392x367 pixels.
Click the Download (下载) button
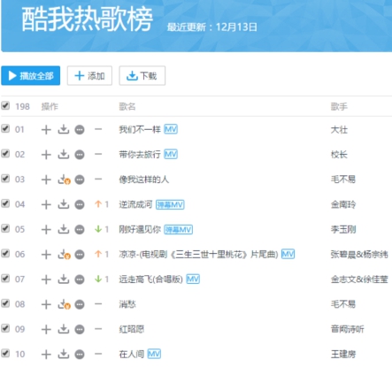coord(142,76)
